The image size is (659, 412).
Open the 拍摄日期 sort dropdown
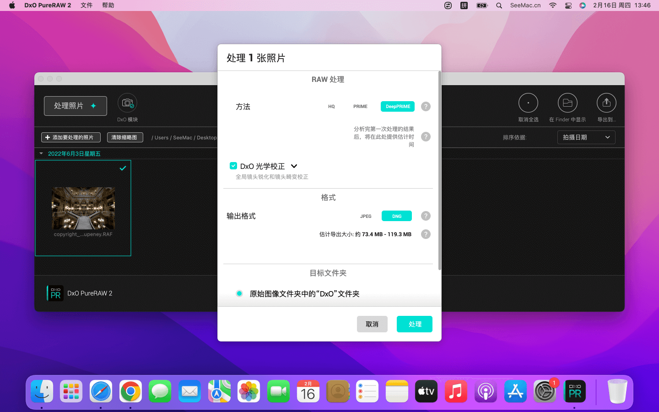tap(586, 137)
